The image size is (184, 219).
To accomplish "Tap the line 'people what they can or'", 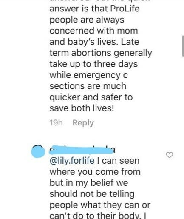I will point(100,205).
